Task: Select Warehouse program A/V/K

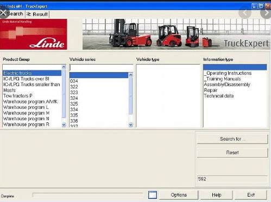Action: pos(32,102)
